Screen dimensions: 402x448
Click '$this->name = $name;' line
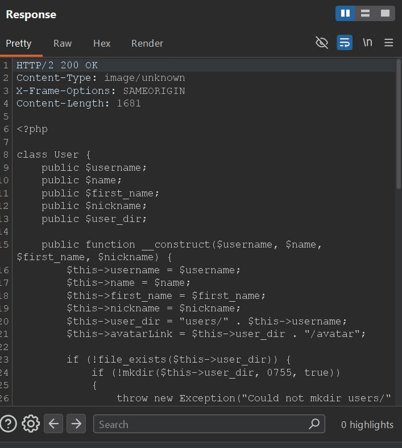point(129,283)
